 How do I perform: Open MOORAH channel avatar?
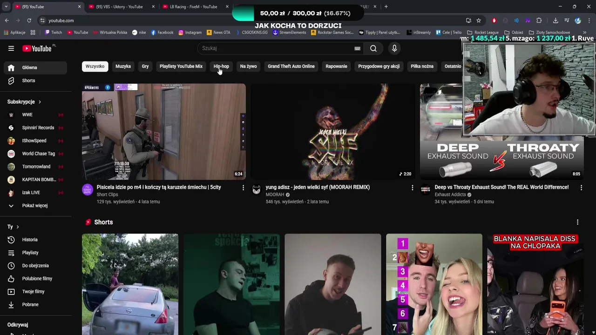[257, 189]
